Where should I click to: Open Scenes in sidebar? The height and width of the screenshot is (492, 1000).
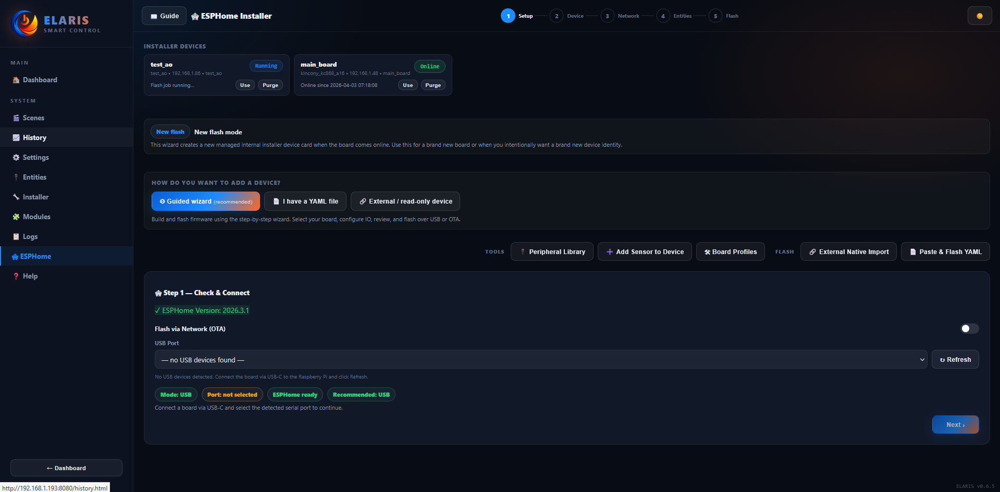tap(66, 118)
